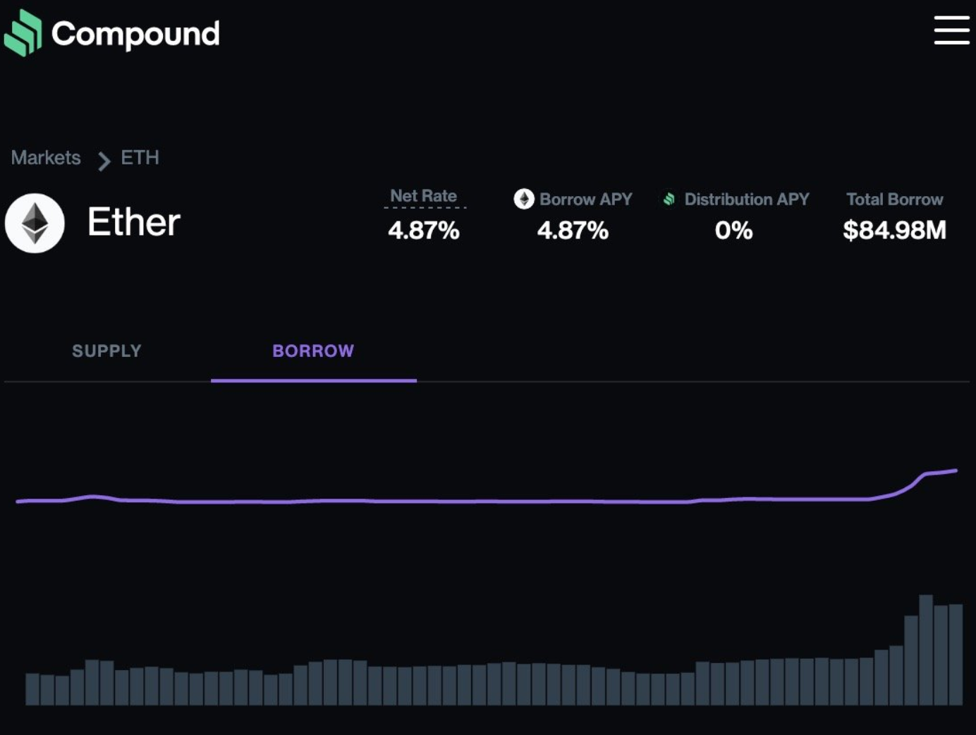Viewport: 976px width, 735px height.
Task: Click the Compound icon next to Distribution APY
Action: click(668, 199)
